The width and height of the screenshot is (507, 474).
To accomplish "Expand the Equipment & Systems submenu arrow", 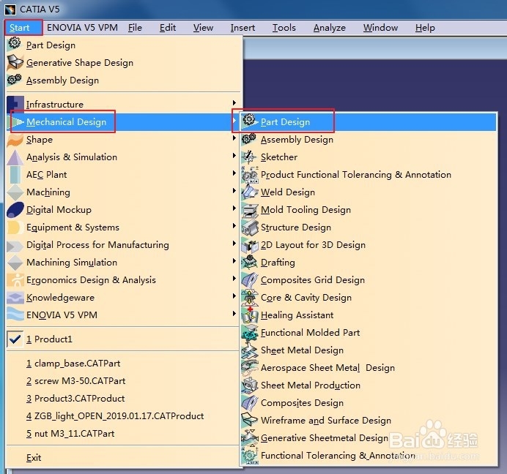I will click(234, 225).
